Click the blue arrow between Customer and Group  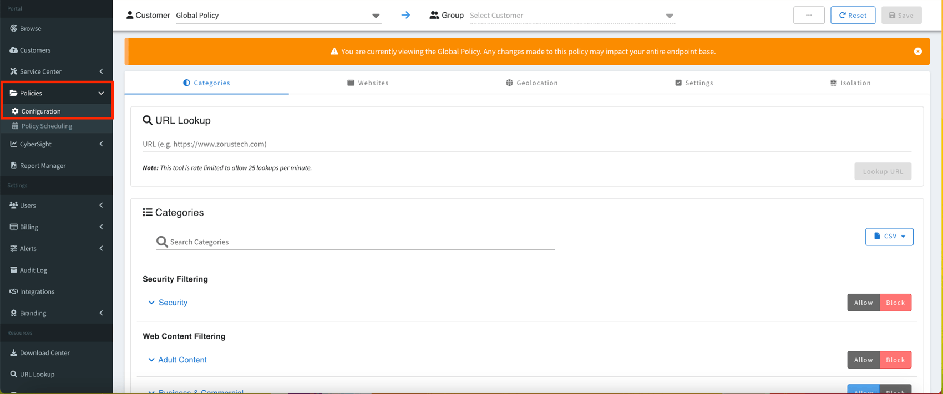pyautogui.click(x=405, y=15)
